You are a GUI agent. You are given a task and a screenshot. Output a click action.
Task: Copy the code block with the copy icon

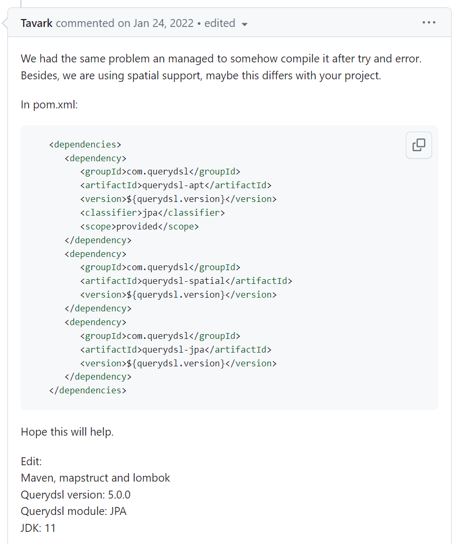[418, 145]
